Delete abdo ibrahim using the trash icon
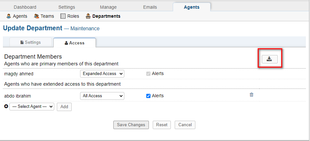The height and width of the screenshot is (141, 310). tap(252, 95)
